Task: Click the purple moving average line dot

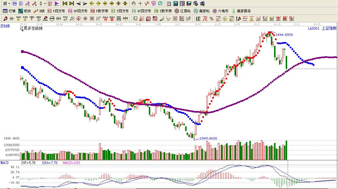Action: coord(22,52)
